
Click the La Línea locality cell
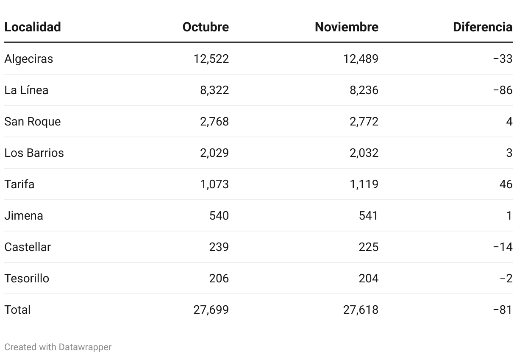[x=26, y=90]
